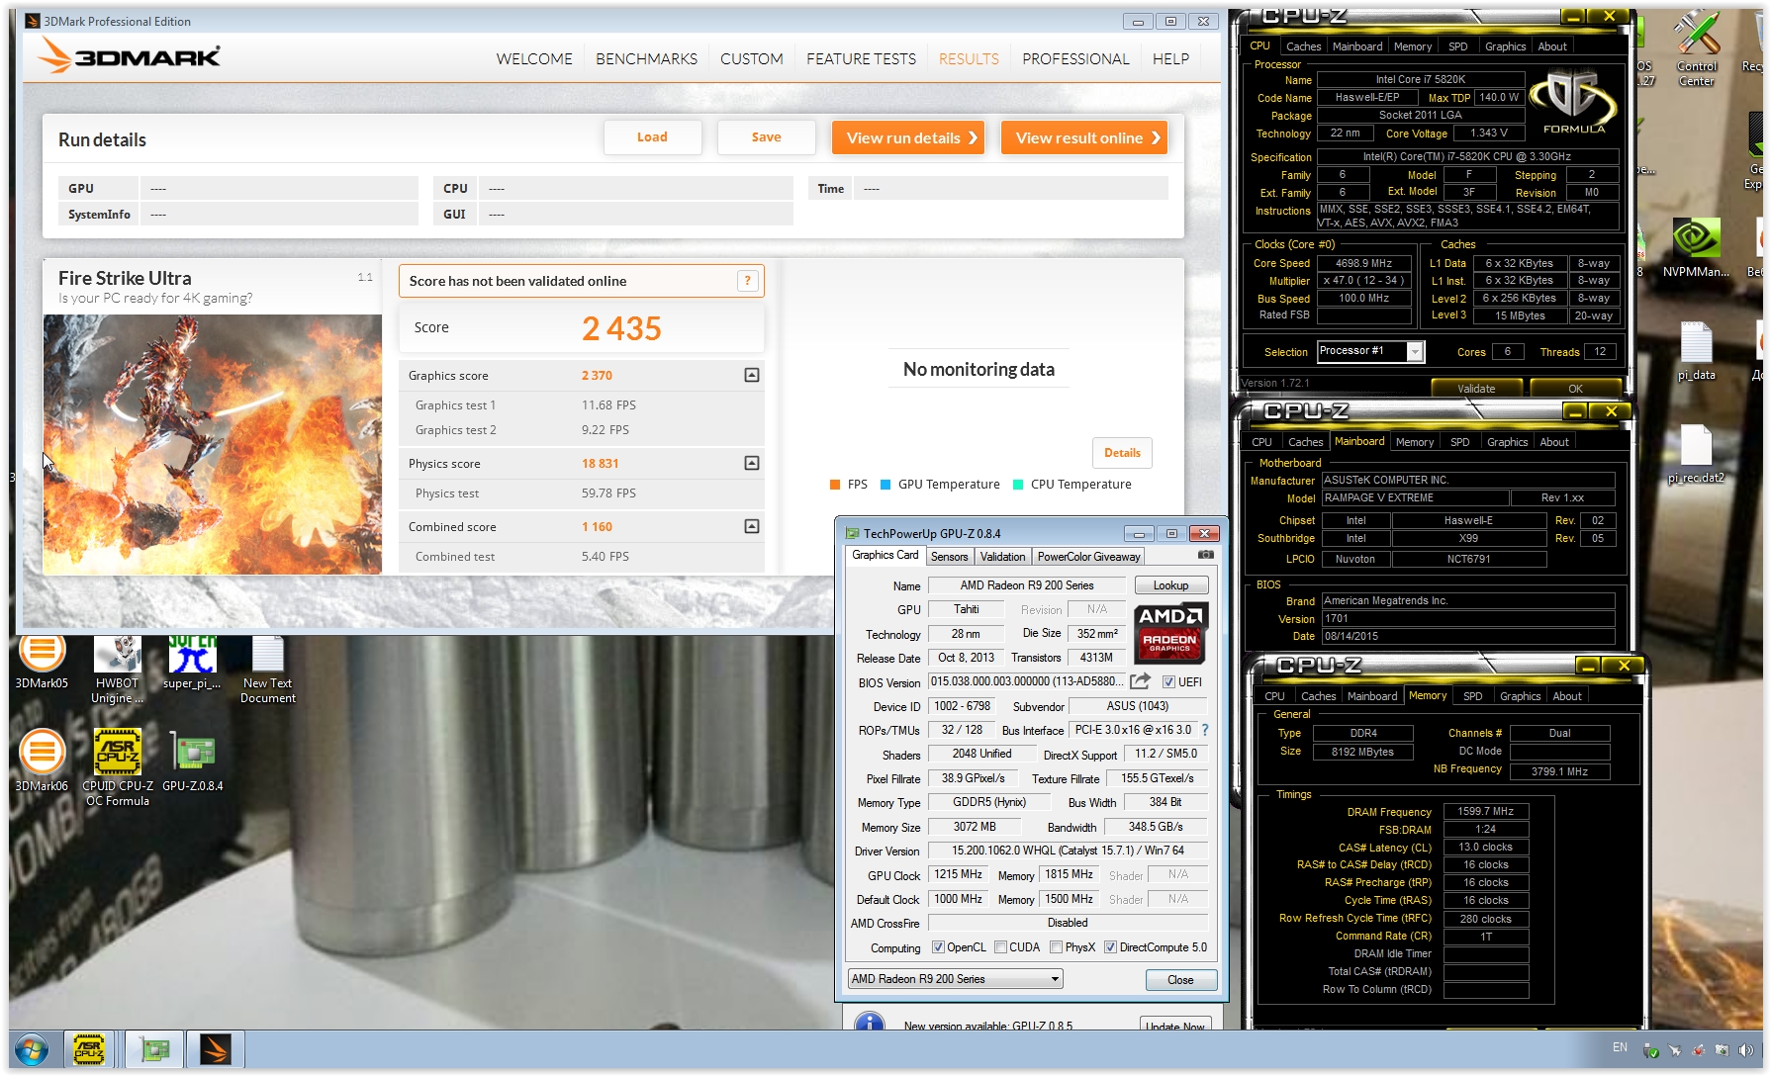Toggle the OpenCL checkbox in GPU-Z
1771x1076 pixels.
(938, 947)
